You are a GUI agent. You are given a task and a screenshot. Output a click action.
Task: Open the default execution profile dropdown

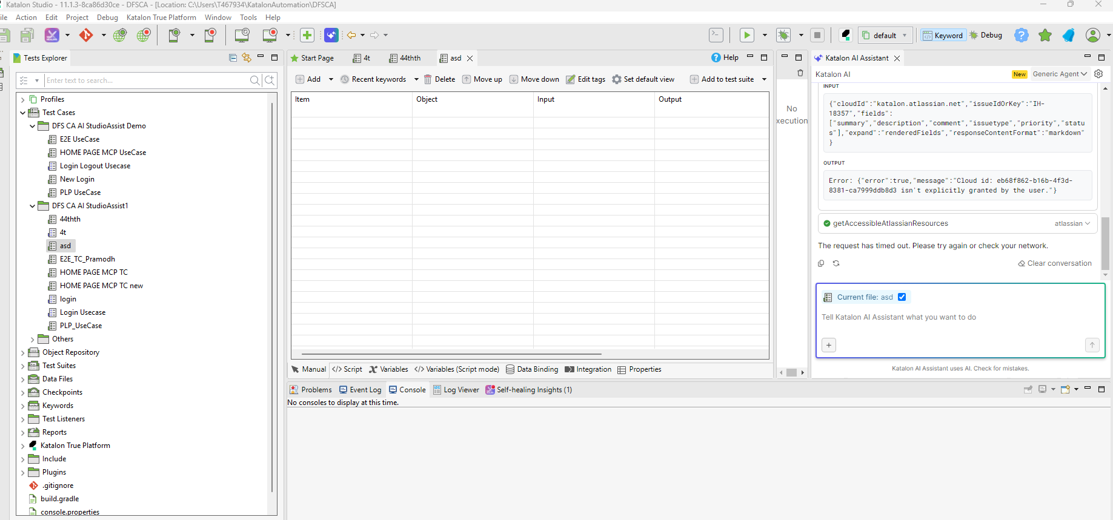pos(886,35)
